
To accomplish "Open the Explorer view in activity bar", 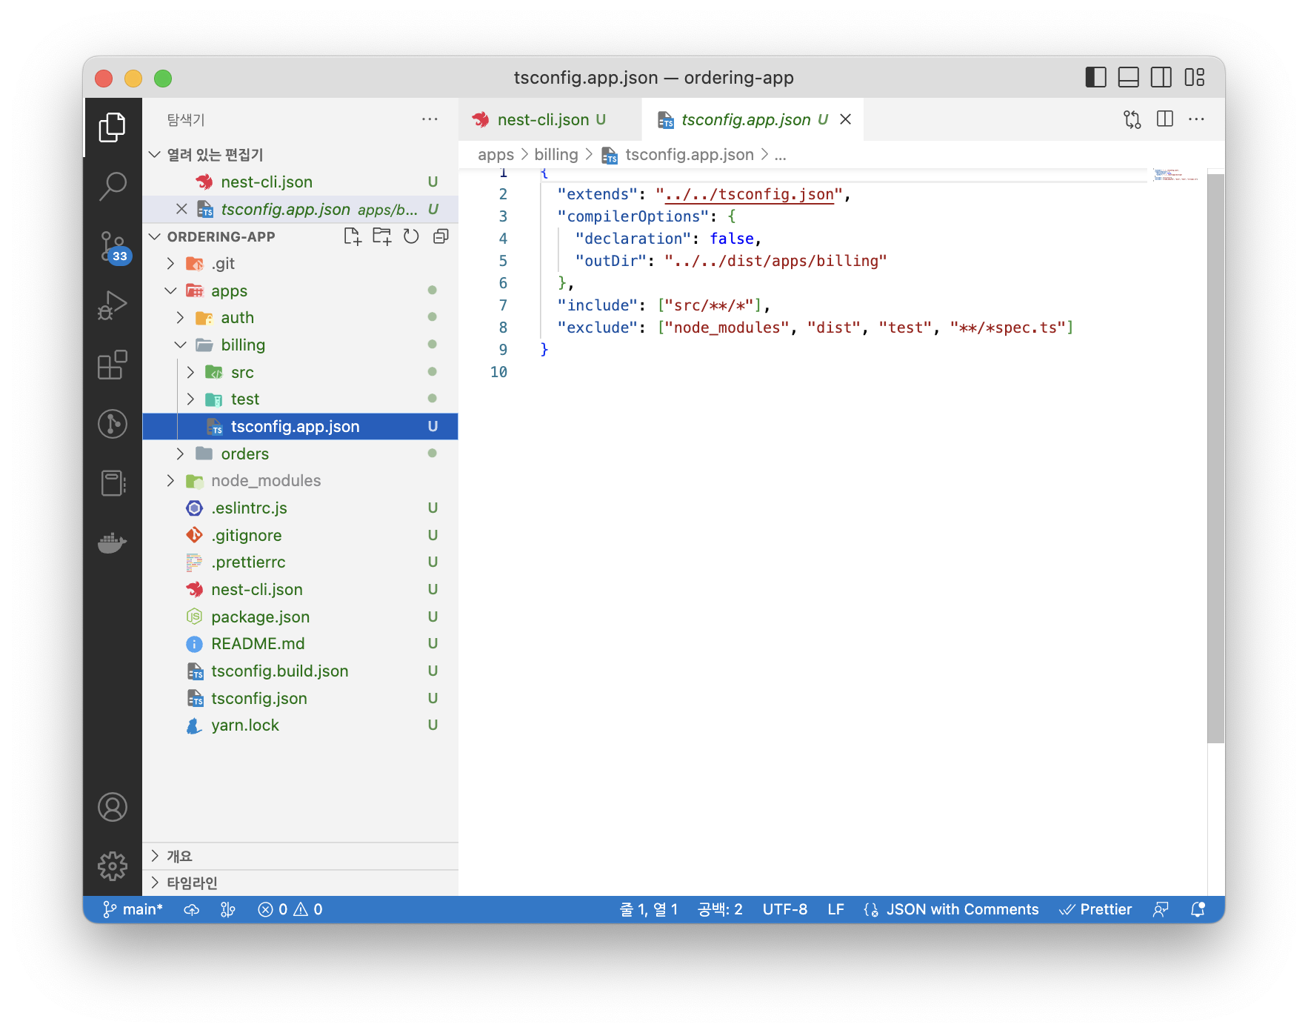I will click(x=113, y=127).
